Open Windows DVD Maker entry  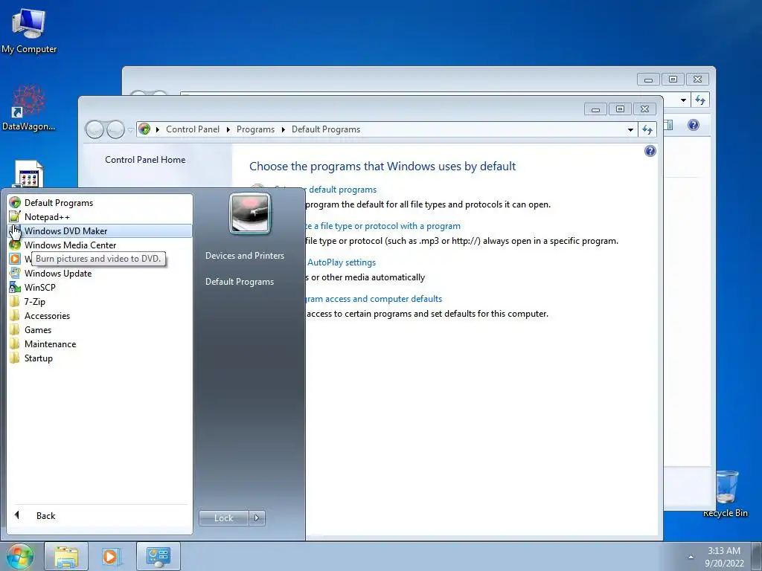tap(100, 231)
